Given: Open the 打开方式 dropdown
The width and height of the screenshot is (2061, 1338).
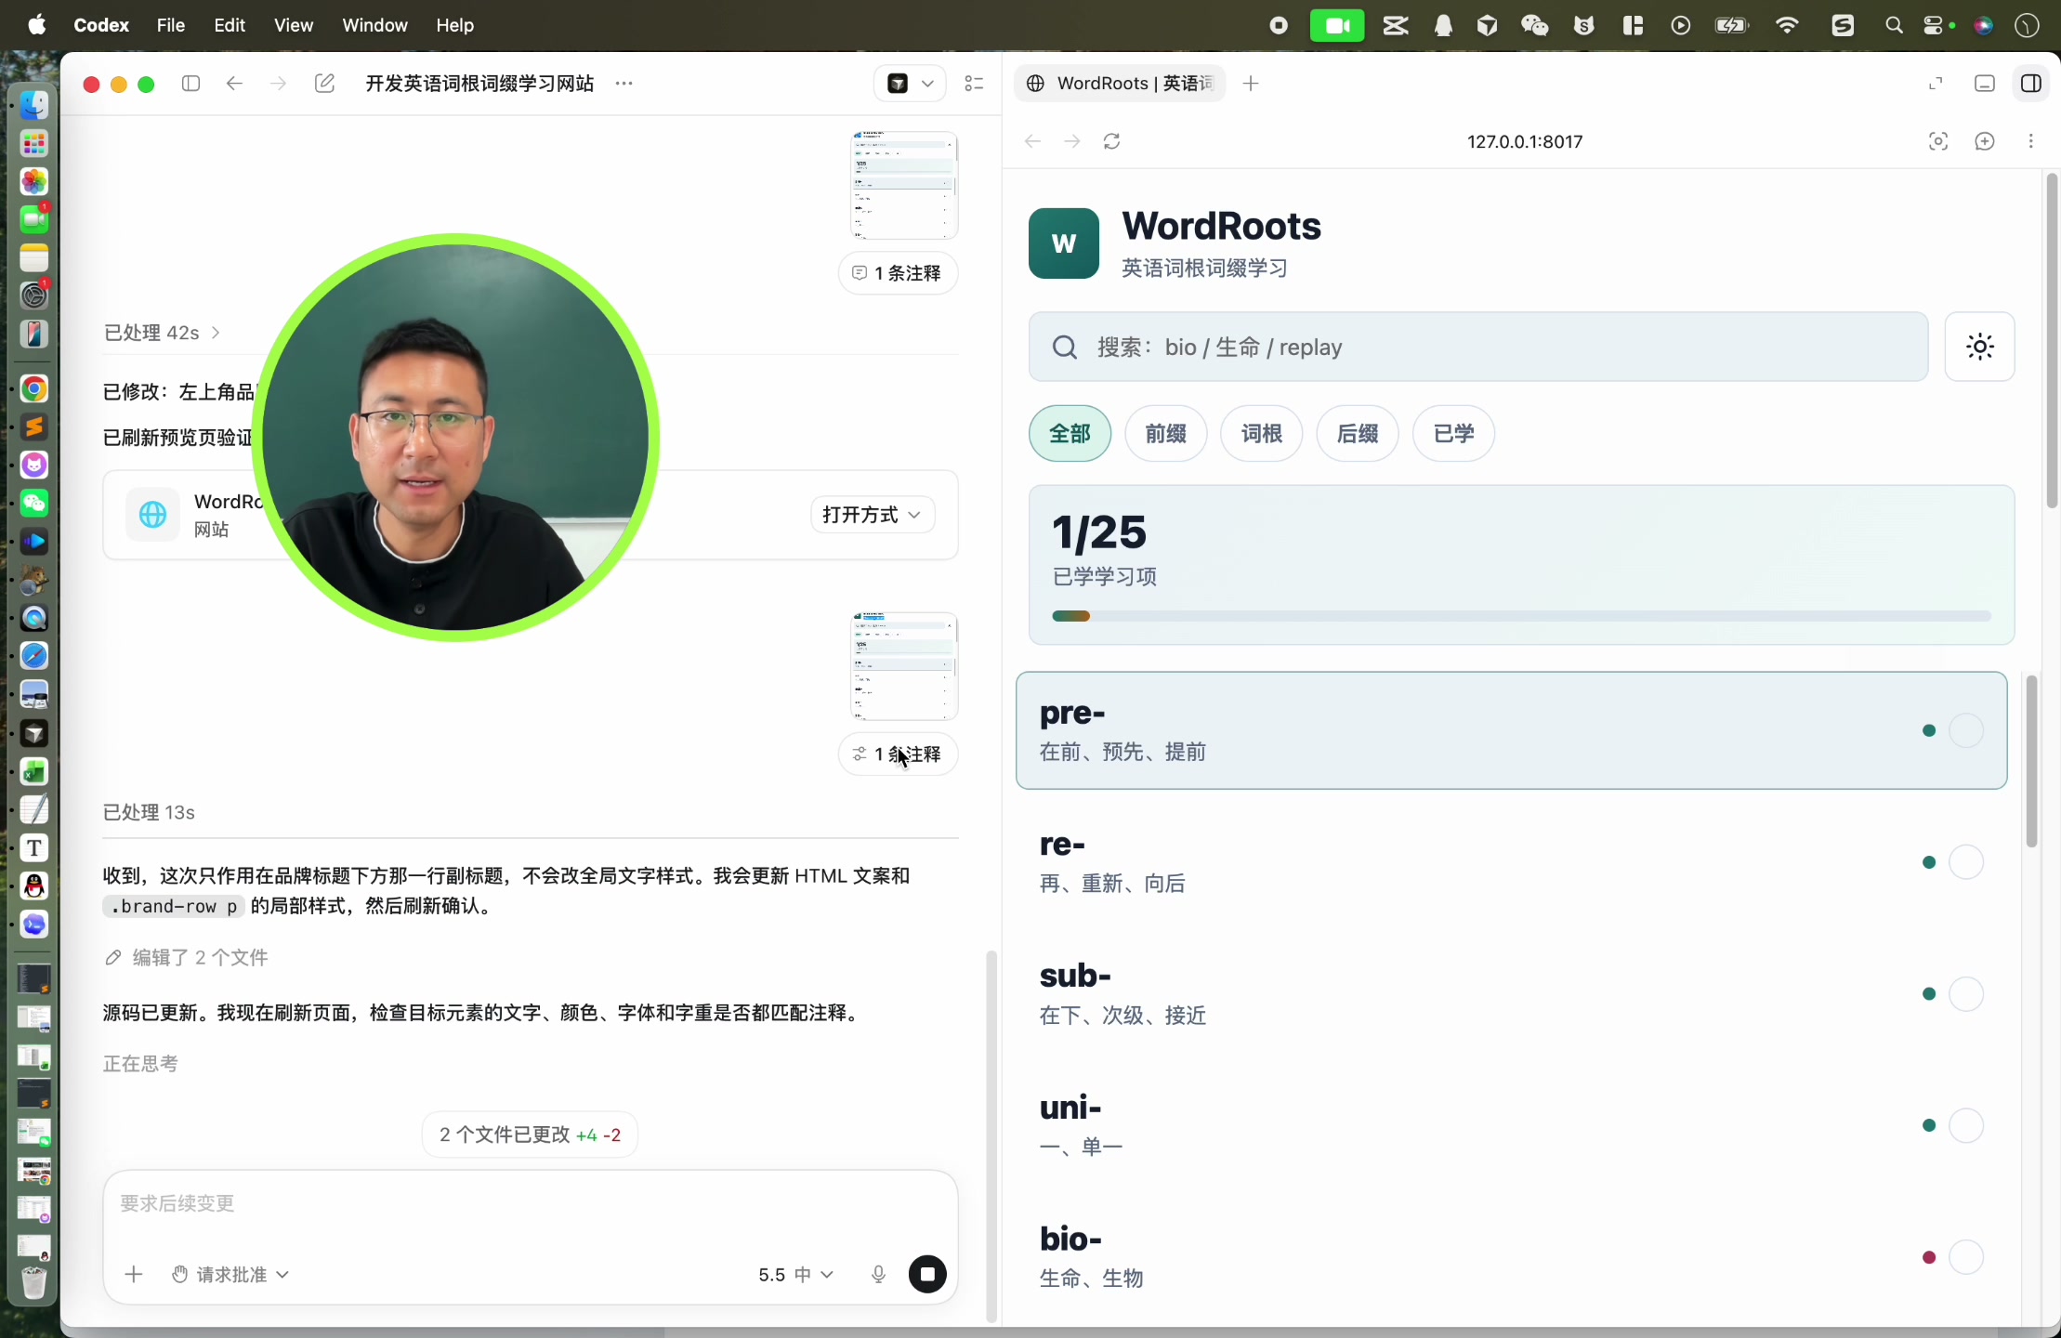Looking at the screenshot, I should tap(872, 515).
